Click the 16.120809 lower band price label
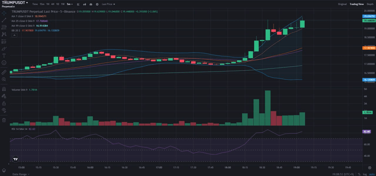Image resolution: width=376 pixels, height=176 pixels. 369,80
